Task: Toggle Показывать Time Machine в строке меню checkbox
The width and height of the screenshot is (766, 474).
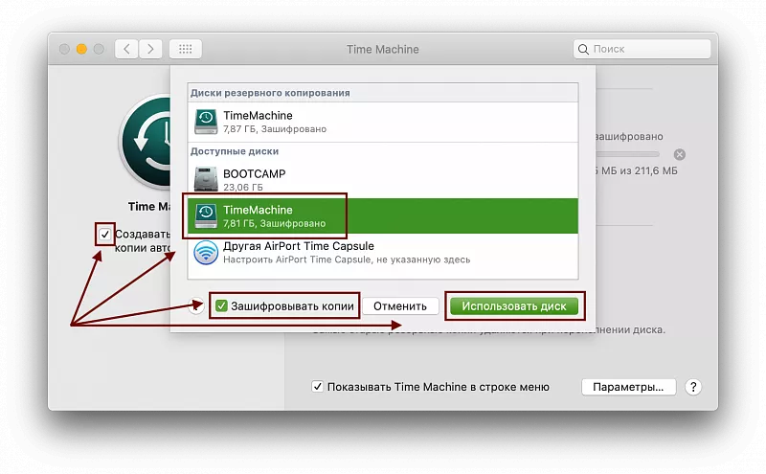Action: pyautogui.click(x=318, y=387)
